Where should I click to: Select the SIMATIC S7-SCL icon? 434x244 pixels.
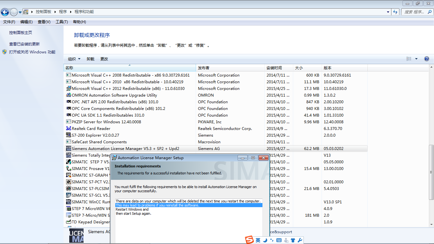coord(69,195)
